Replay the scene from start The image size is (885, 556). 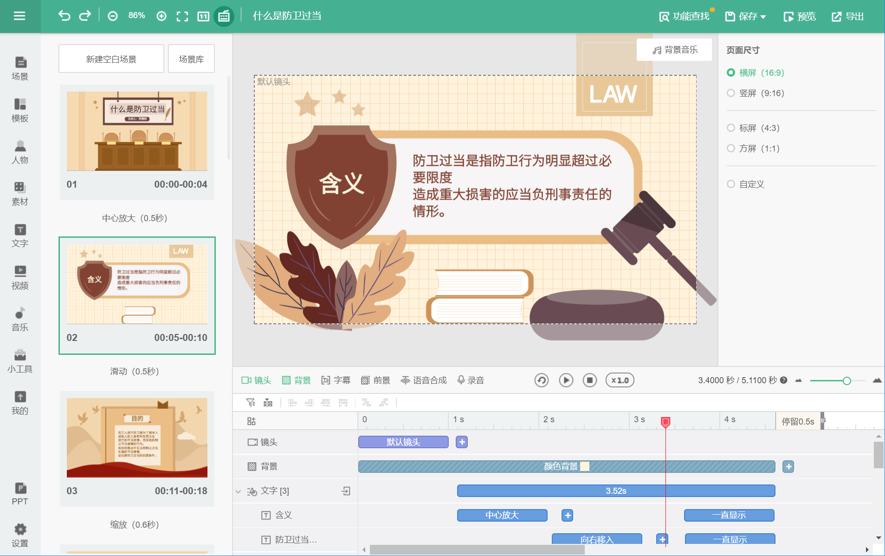[x=542, y=380]
